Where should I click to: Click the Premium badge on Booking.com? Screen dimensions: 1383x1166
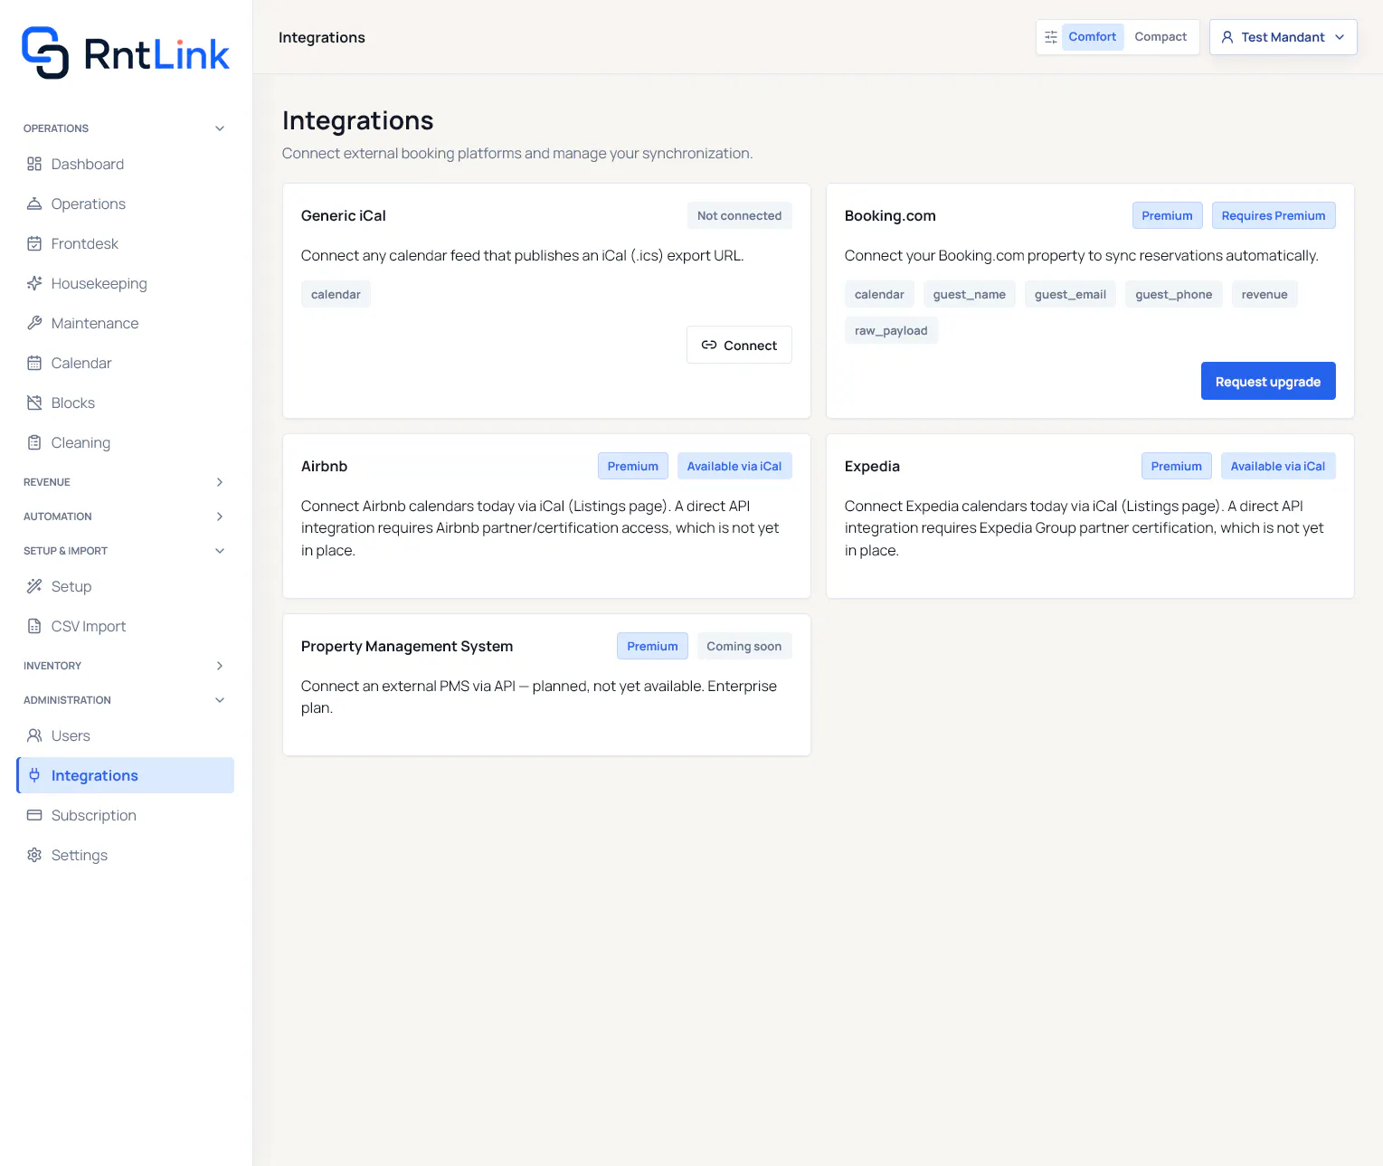(1167, 215)
